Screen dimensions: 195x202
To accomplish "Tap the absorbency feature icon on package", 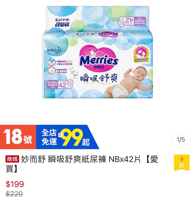I will pos(51,62).
